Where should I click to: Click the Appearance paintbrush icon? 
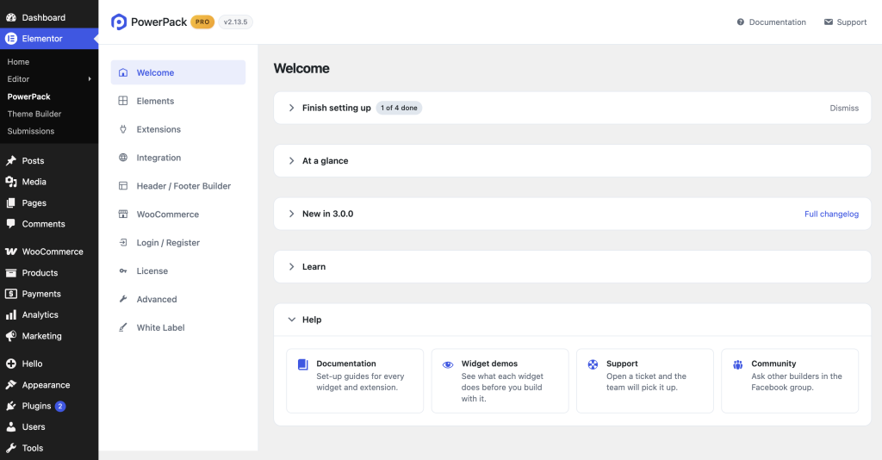[x=10, y=385]
